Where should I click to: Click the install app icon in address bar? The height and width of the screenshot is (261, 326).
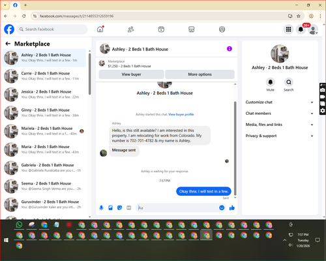[290, 16]
